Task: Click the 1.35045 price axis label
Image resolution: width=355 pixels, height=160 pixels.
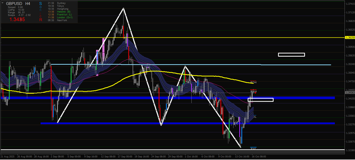Action: [x=350, y=73]
